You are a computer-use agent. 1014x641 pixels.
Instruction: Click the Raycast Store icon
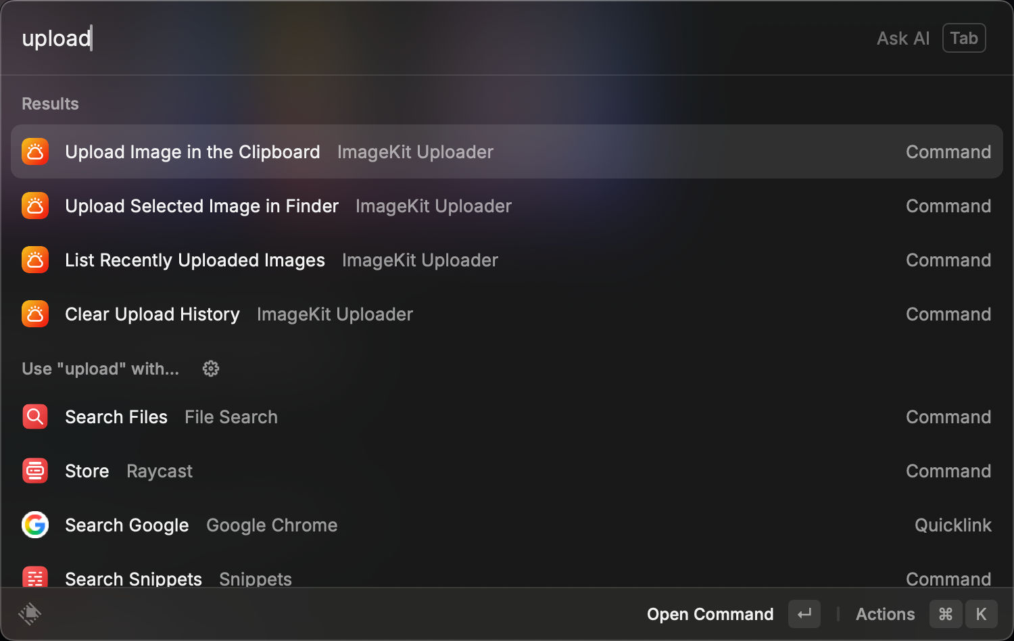click(x=34, y=471)
